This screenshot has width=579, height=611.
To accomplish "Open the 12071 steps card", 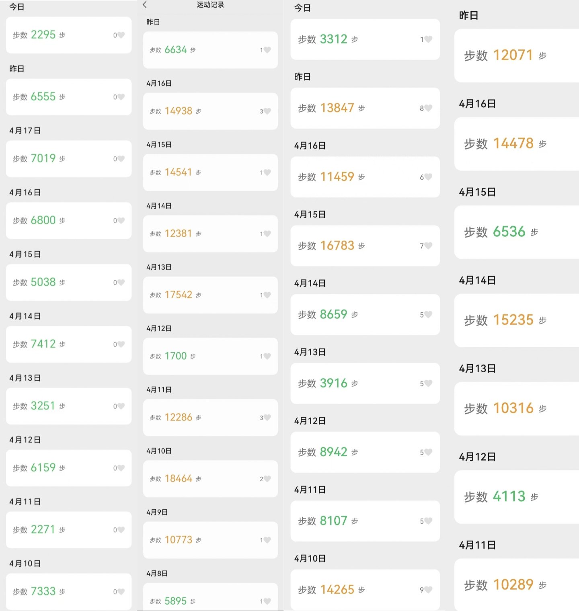I will pos(517,55).
